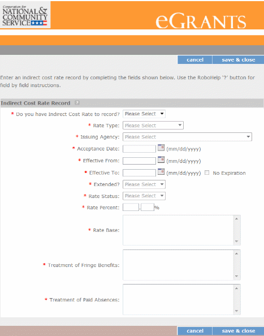The width and height of the screenshot is (264, 336).
Task: Click Paid Absences scrollbar up arrow
Action: click(x=237, y=288)
